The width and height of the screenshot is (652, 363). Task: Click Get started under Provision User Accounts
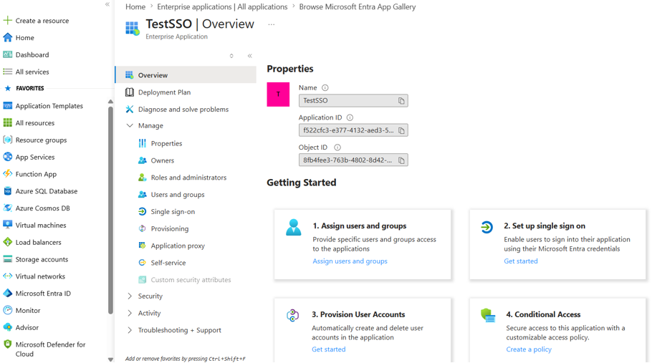tap(328, 349)
